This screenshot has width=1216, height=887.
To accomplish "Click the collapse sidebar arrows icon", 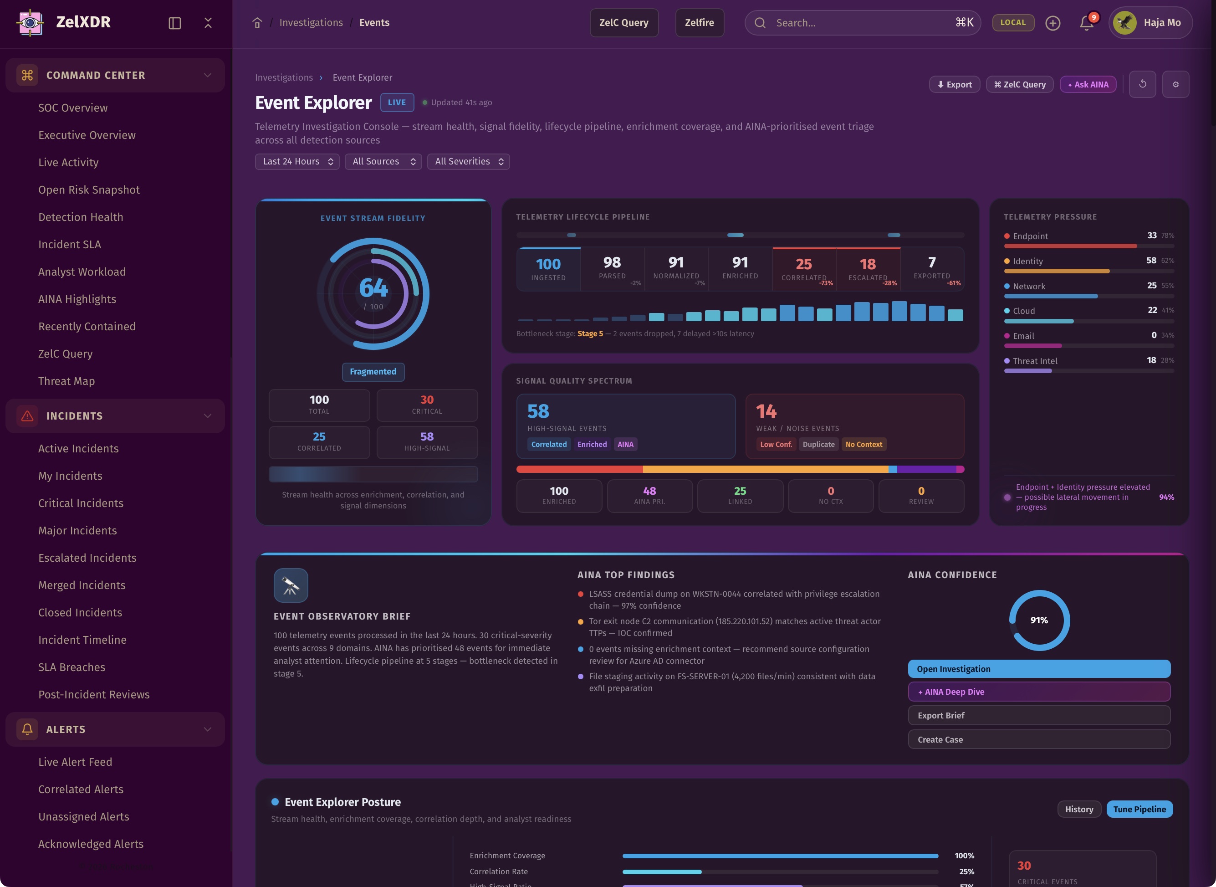I will click(208, 23).
